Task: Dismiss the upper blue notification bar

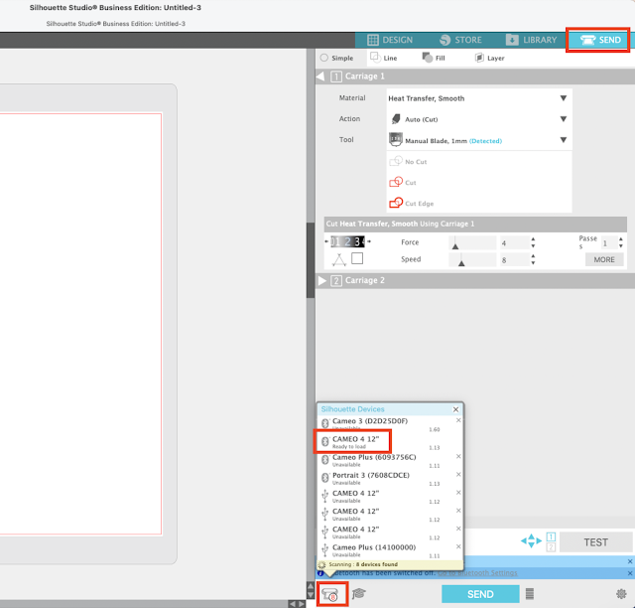Action: tap(630, 561)
